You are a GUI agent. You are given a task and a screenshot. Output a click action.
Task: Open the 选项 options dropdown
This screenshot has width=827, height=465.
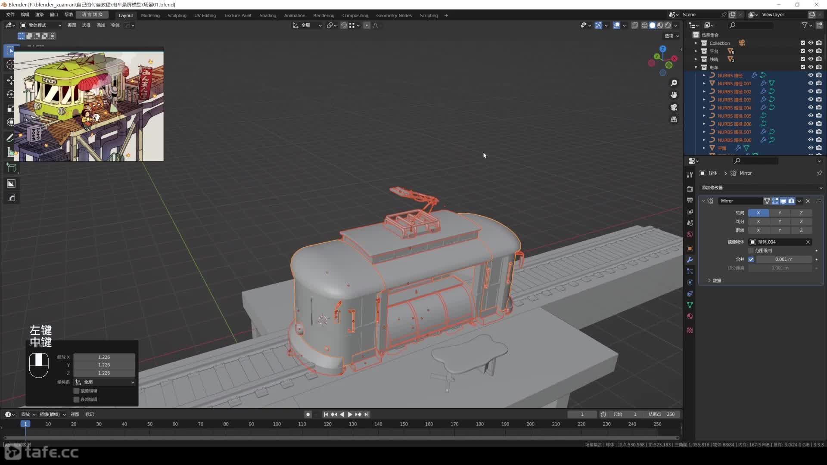click(672, 36)
